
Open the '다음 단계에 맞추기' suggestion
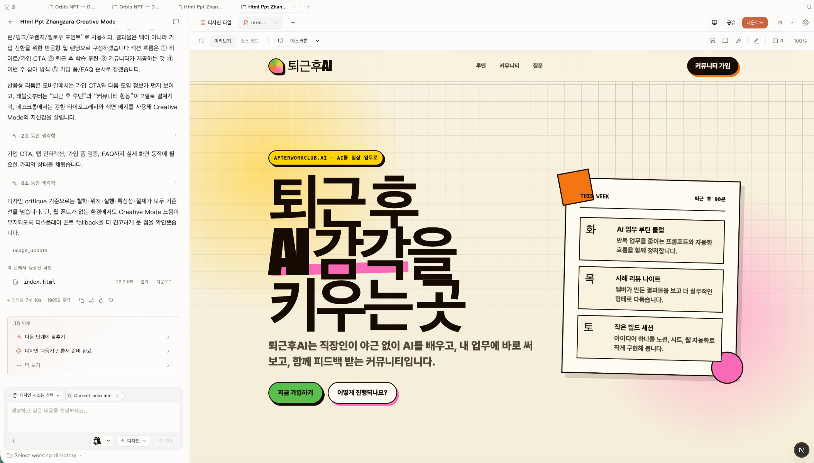pyautogui.click(x=93, y=337)
